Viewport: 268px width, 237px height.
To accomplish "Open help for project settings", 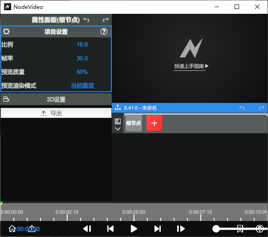I will [x=104, y=32].
